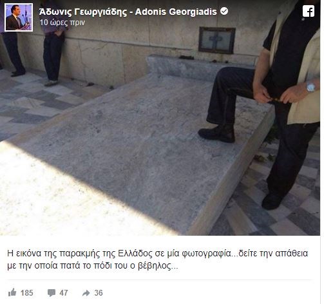Open the Facebook logo link
The image size is (324, 304).
coord(309,11)
